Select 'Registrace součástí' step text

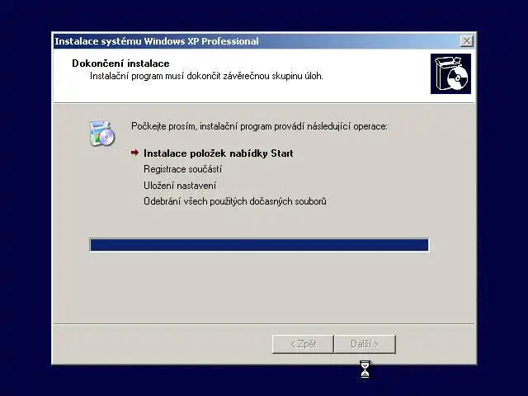click(x=182, y=169)
